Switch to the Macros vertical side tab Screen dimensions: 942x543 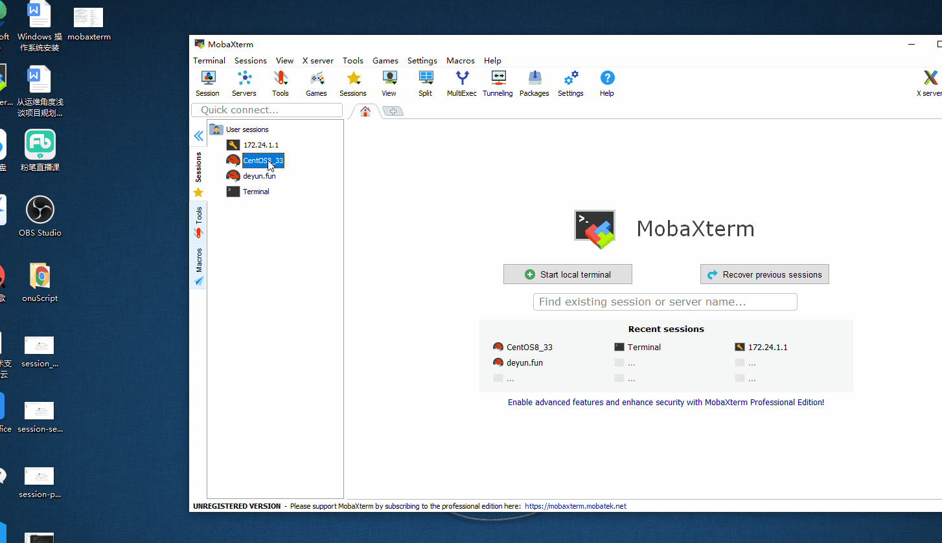pyautogui.click(x=199, y=265)
